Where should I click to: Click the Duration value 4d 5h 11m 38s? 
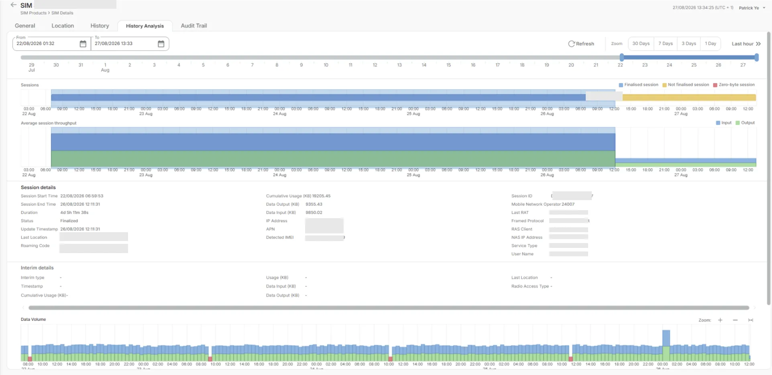(74, 213)
